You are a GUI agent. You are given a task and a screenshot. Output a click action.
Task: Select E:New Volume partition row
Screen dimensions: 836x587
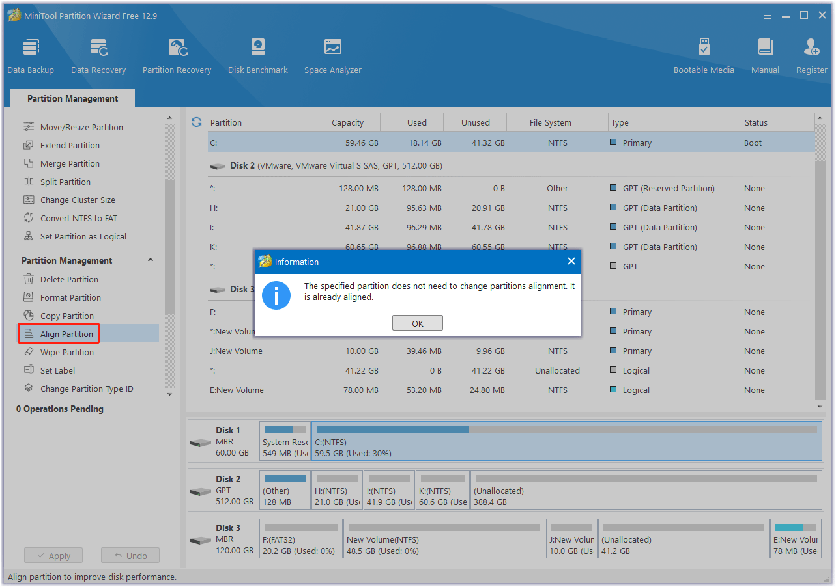[510, 390]
